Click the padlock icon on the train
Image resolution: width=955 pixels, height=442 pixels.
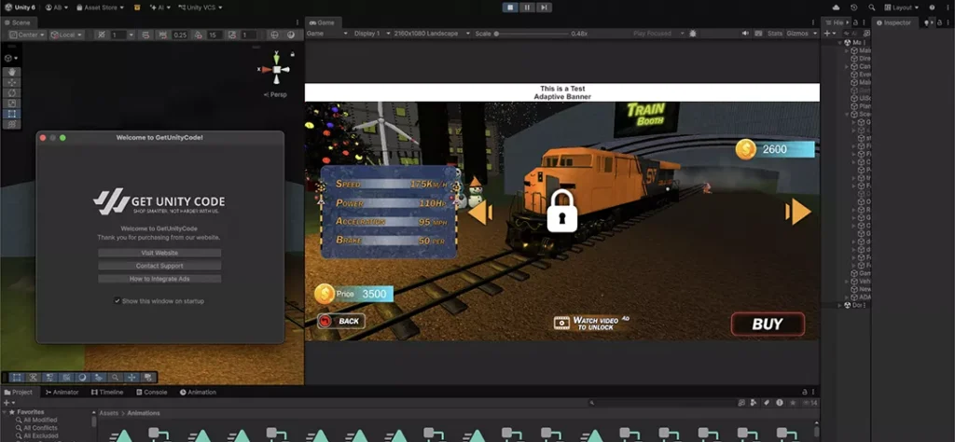[561, 211]
